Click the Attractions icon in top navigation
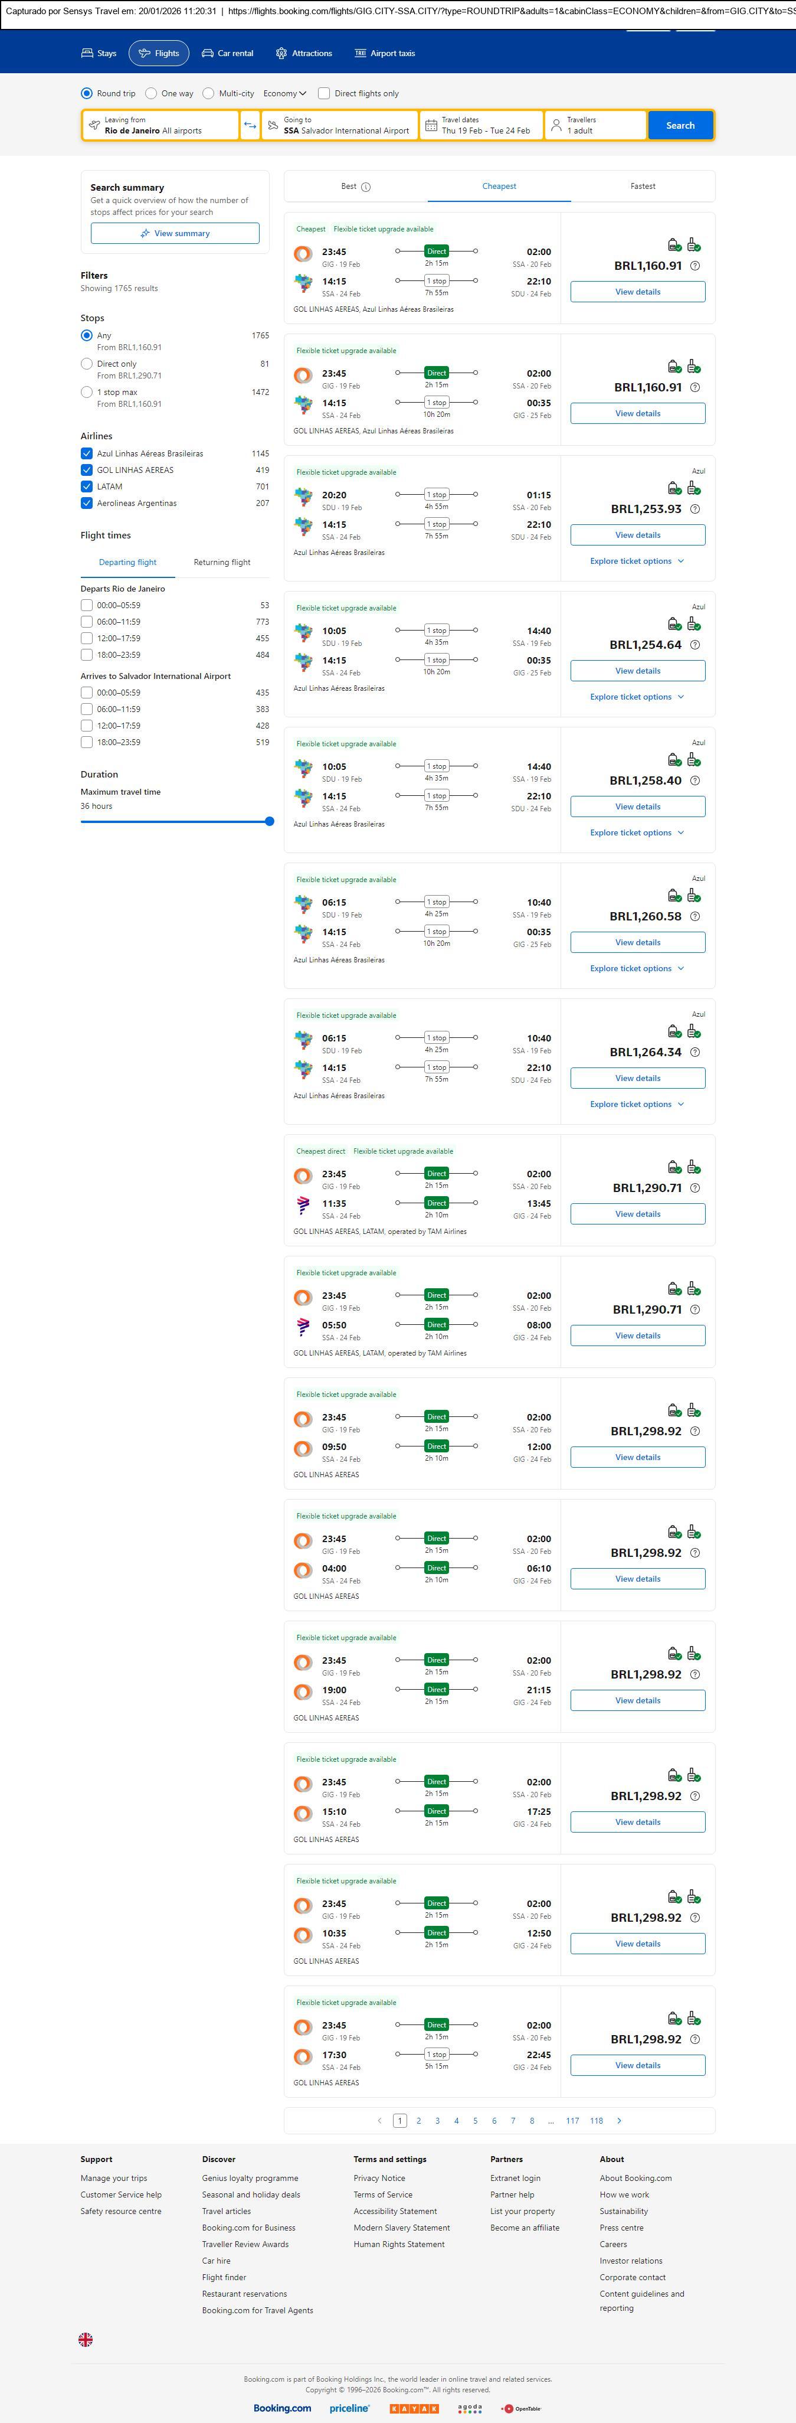This screenshot has height=2423, width=796. click(x=281, y=54)
